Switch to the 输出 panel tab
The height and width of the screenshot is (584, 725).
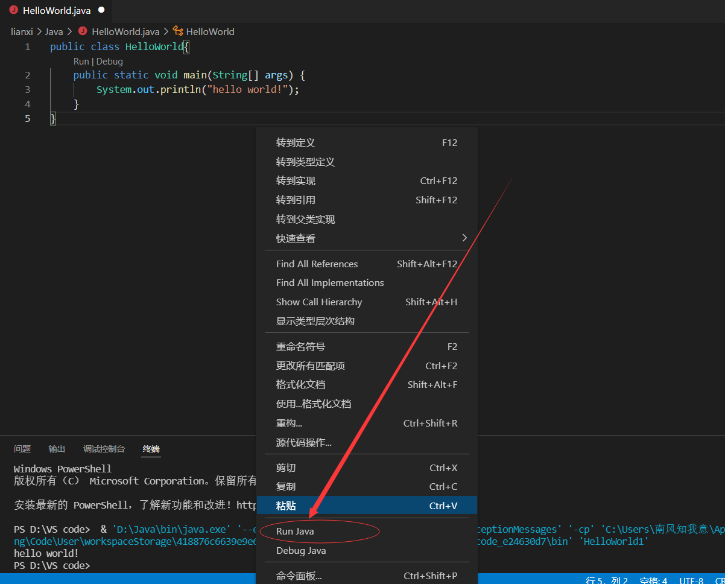coord(56,449)
